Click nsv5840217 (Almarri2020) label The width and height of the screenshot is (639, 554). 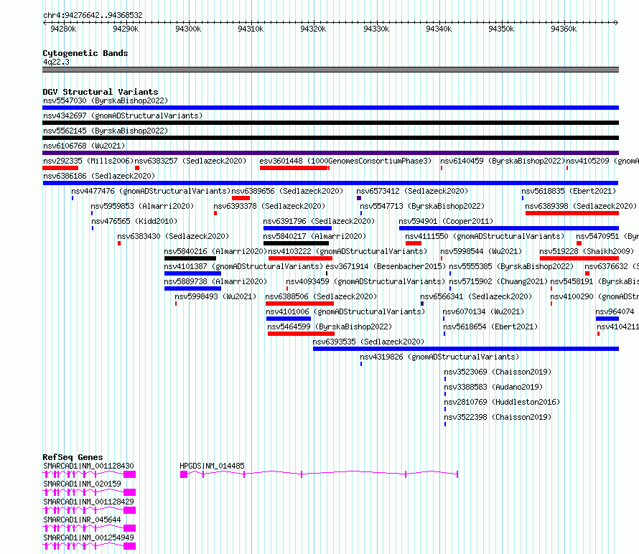pos(314,236)
